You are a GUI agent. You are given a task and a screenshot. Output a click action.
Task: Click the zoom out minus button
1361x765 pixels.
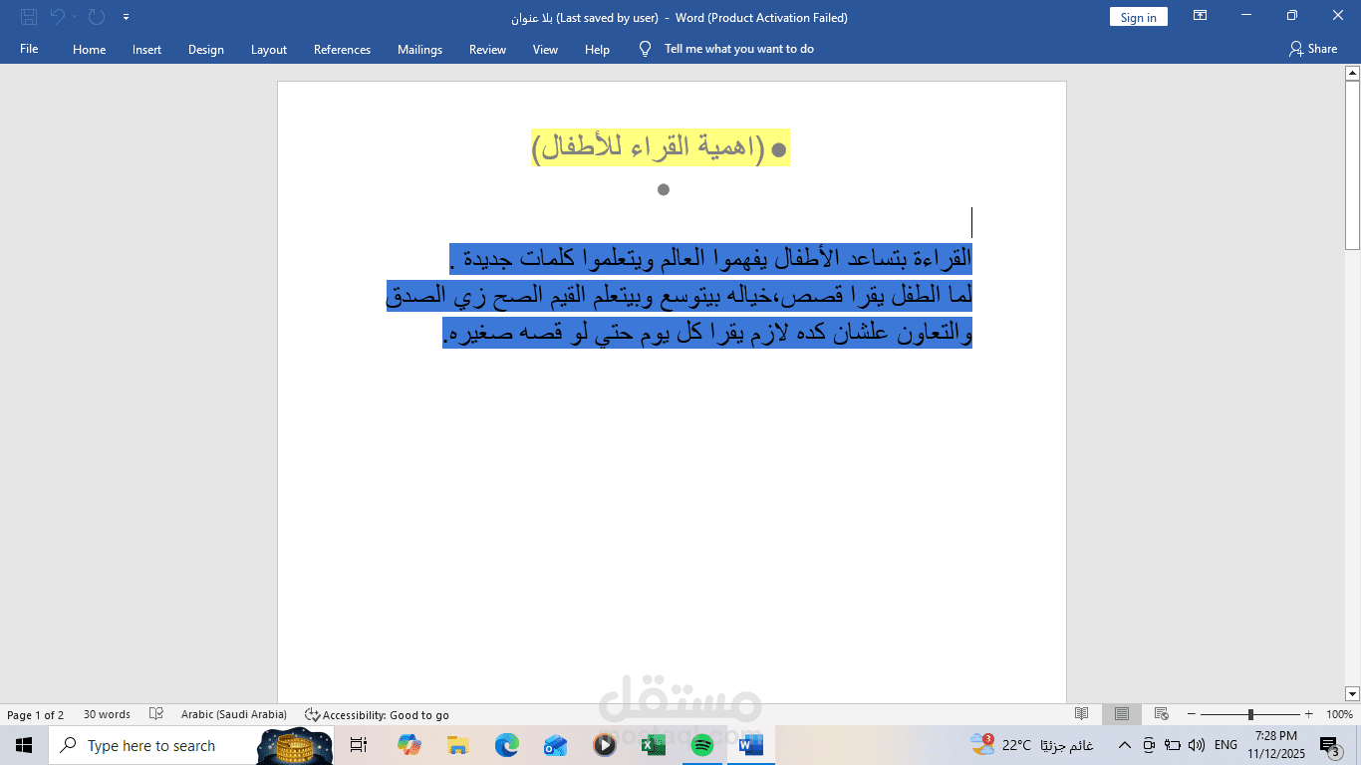(x=1191, y=714)
